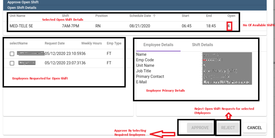The height and width of the screenshot is (138, 275).
Task: Click the Open column header
Action: (231, 16)
